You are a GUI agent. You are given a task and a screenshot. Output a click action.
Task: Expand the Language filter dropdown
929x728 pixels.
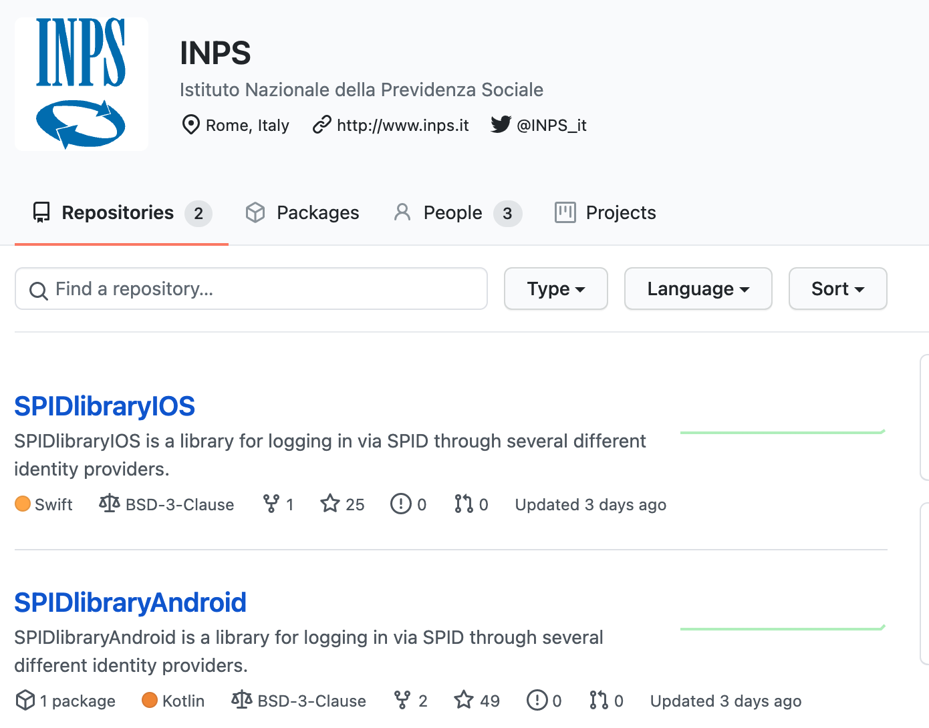[x=698, y=289]
